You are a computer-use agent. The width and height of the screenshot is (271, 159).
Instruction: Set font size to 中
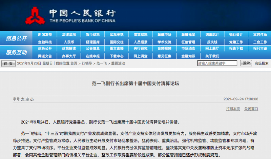pyautogui.click(x=27, y=99)
